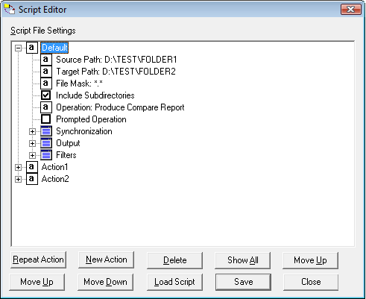Save the script with Save button
Viewport: 366px width, 299px height.
243,282
